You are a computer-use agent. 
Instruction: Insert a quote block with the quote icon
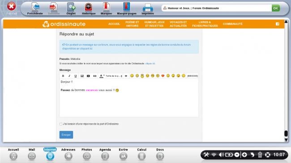(126, 76)
